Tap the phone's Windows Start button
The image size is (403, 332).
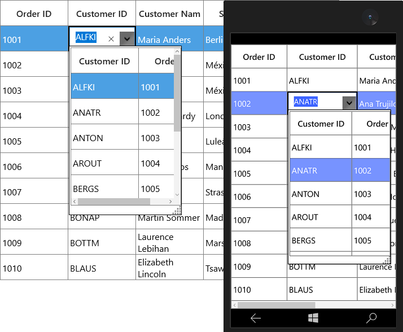(313, 318)
